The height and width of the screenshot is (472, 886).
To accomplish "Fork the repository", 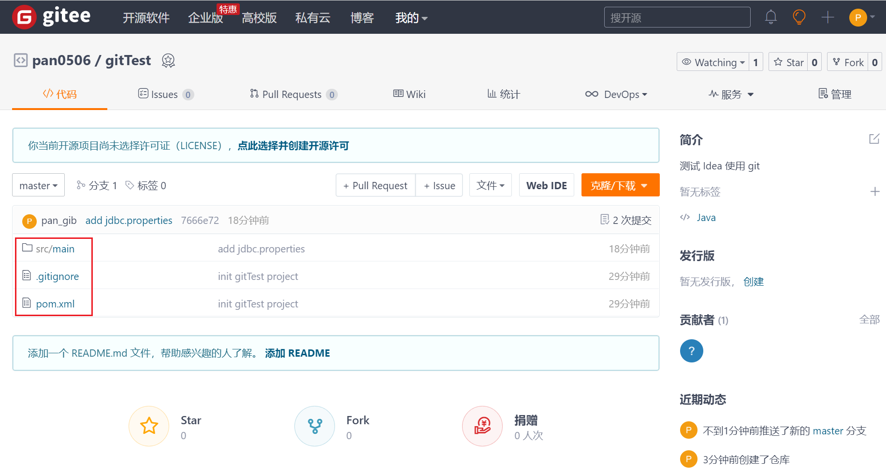I will pyautogui.click(x=848, y=62).
